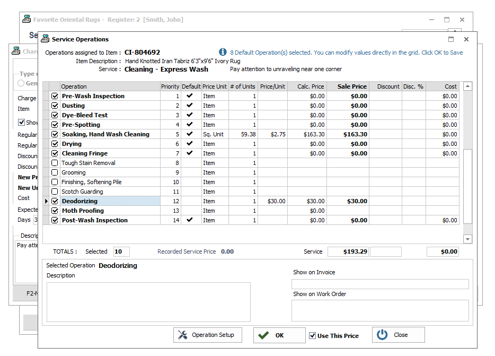The image size is (495, 356).
Task: Maximize the Service Operations window
Action: [451, 39]
